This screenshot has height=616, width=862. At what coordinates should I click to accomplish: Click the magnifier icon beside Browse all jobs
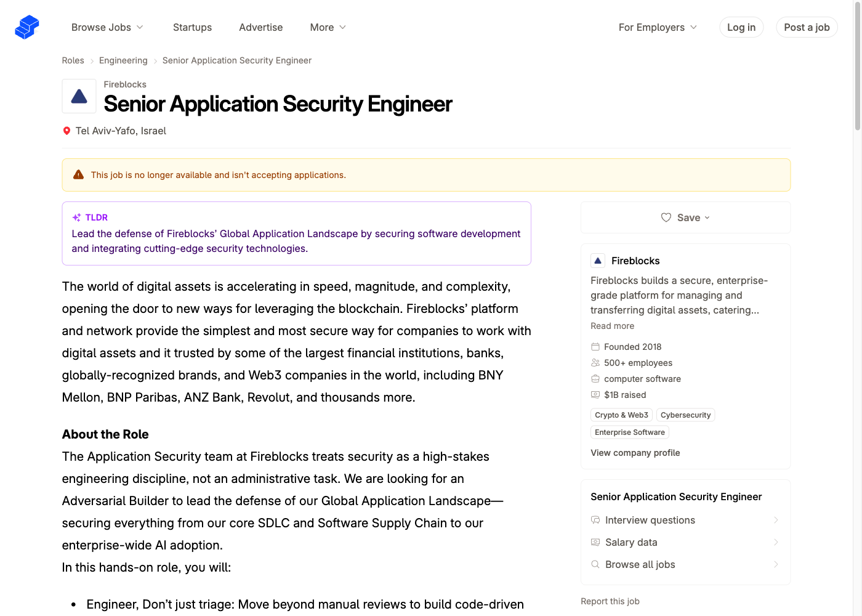(595, 564)
